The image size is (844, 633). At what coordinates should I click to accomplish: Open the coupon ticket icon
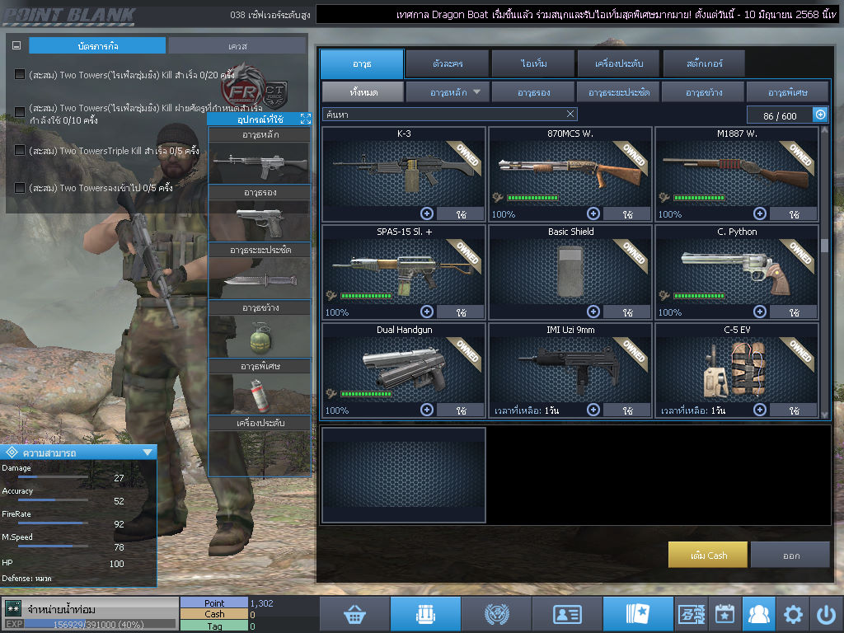coord(692,614)
